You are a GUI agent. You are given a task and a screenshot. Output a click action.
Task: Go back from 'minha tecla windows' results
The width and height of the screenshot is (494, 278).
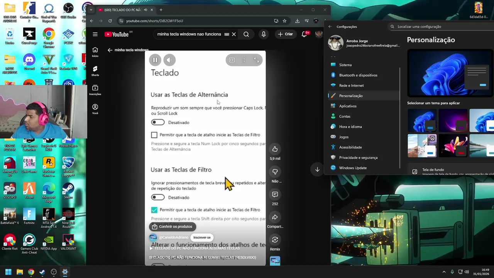pos(110,50)
